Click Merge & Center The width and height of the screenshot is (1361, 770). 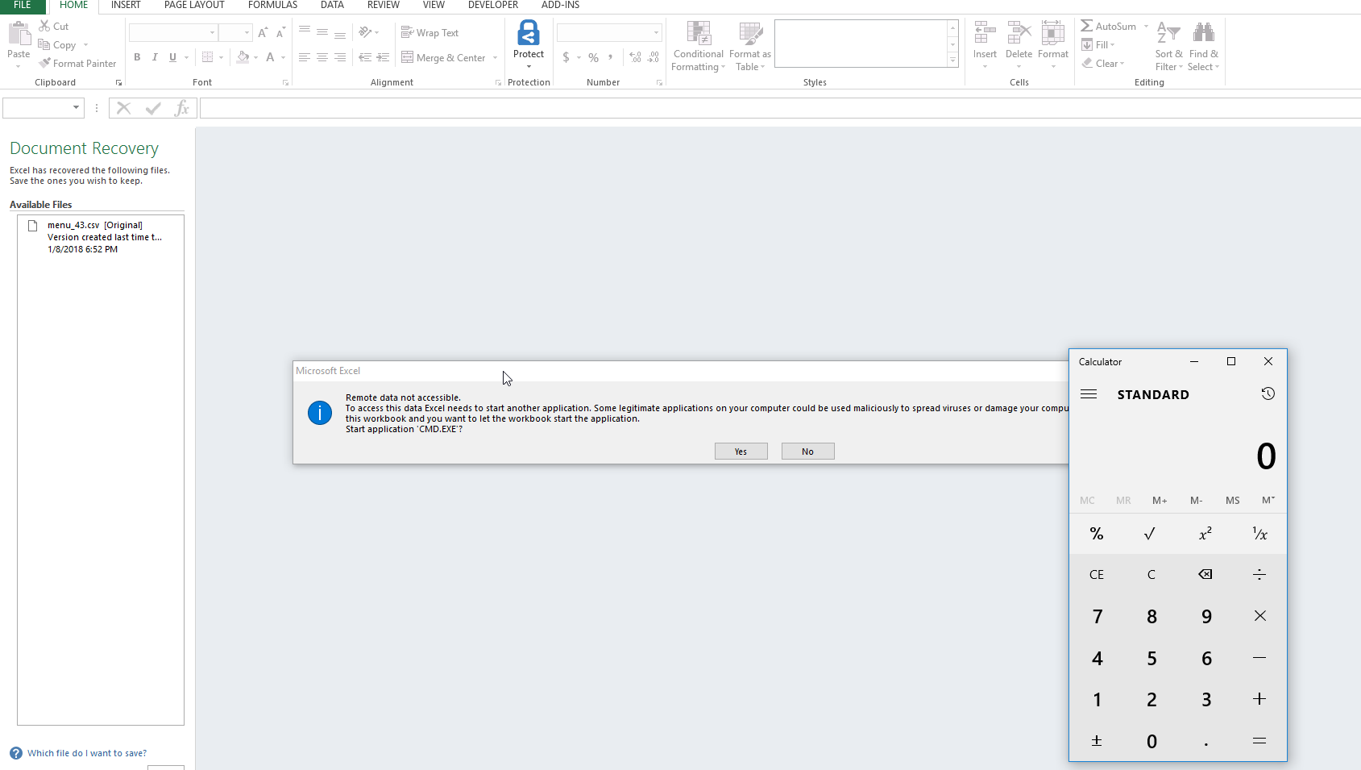click(x=443, y=57)
